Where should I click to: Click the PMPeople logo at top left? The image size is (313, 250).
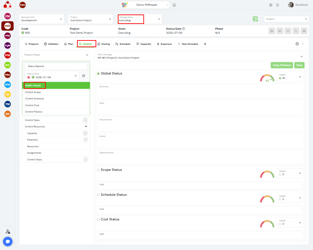7,5
